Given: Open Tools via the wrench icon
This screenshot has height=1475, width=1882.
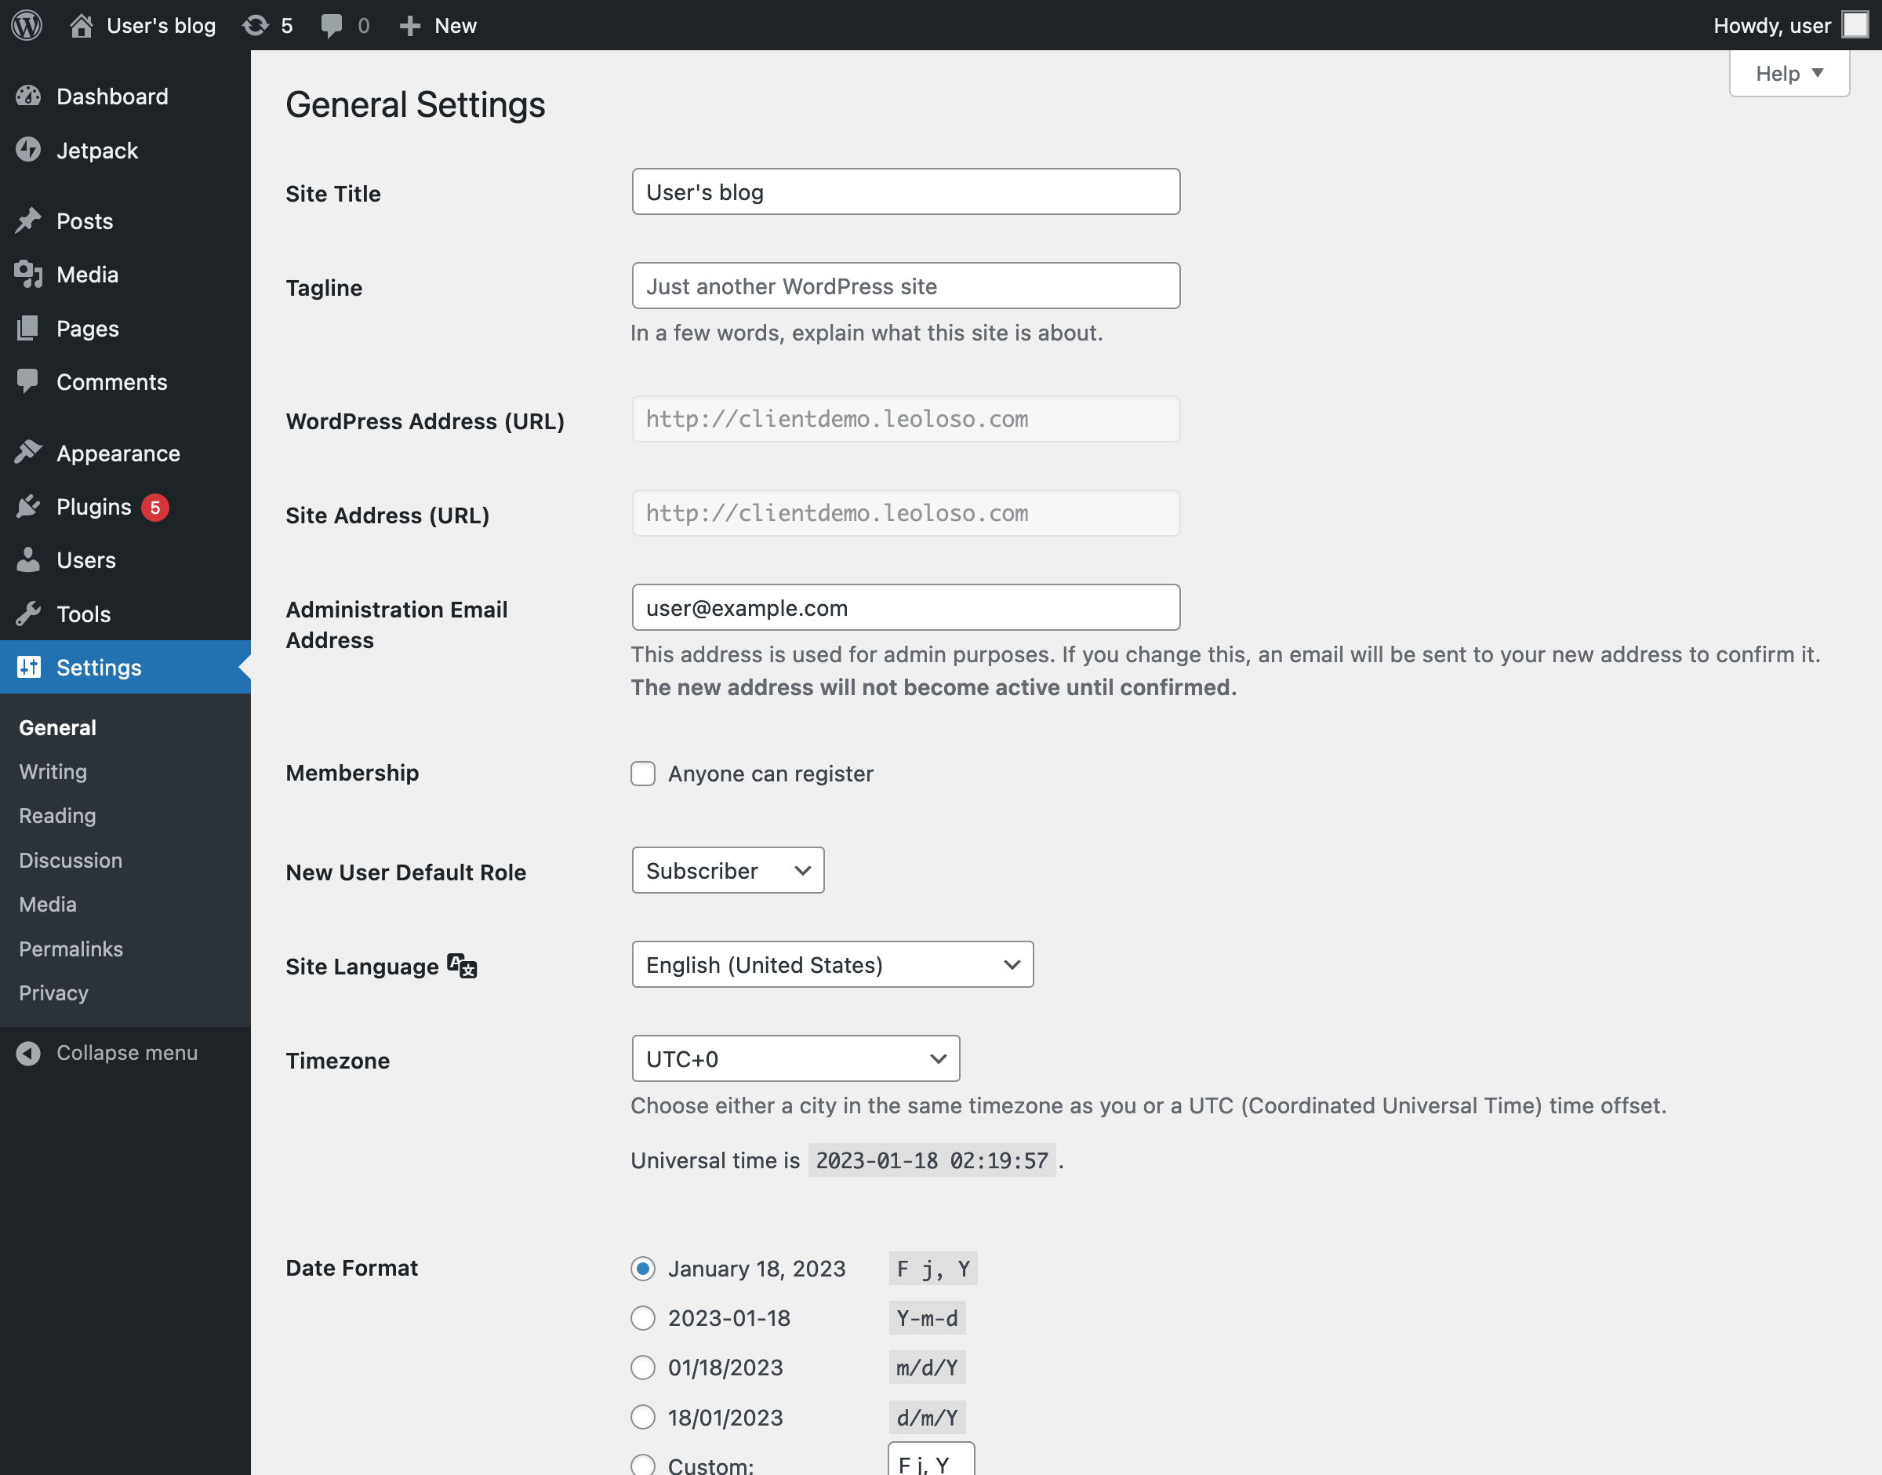Looking at the screenshot, I should 28,613.
